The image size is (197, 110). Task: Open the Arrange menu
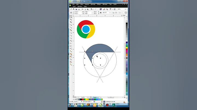point(93,4)
